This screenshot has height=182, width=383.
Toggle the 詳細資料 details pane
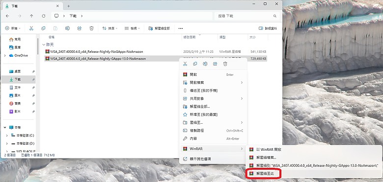(x=268, y=28)
